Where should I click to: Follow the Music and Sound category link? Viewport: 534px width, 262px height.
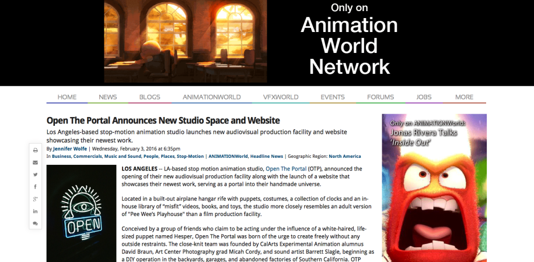point(123,156)
